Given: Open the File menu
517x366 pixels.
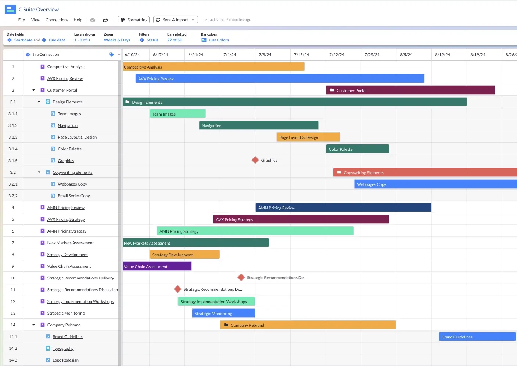Looking at the screenshot, I should (21, 20).
